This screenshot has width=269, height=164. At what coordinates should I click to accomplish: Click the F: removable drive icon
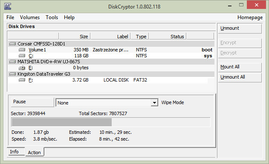[x=22, y=80]
